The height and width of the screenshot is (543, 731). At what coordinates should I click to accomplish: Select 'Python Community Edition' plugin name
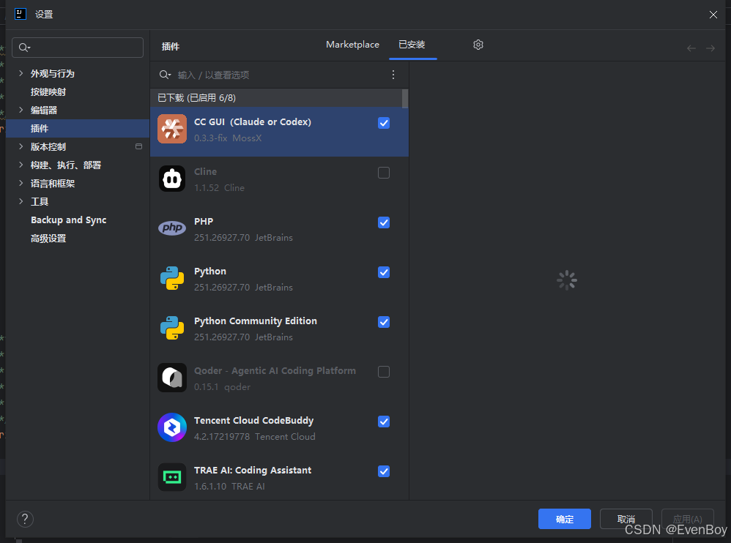pyautogui.click(x=256, y=321)
